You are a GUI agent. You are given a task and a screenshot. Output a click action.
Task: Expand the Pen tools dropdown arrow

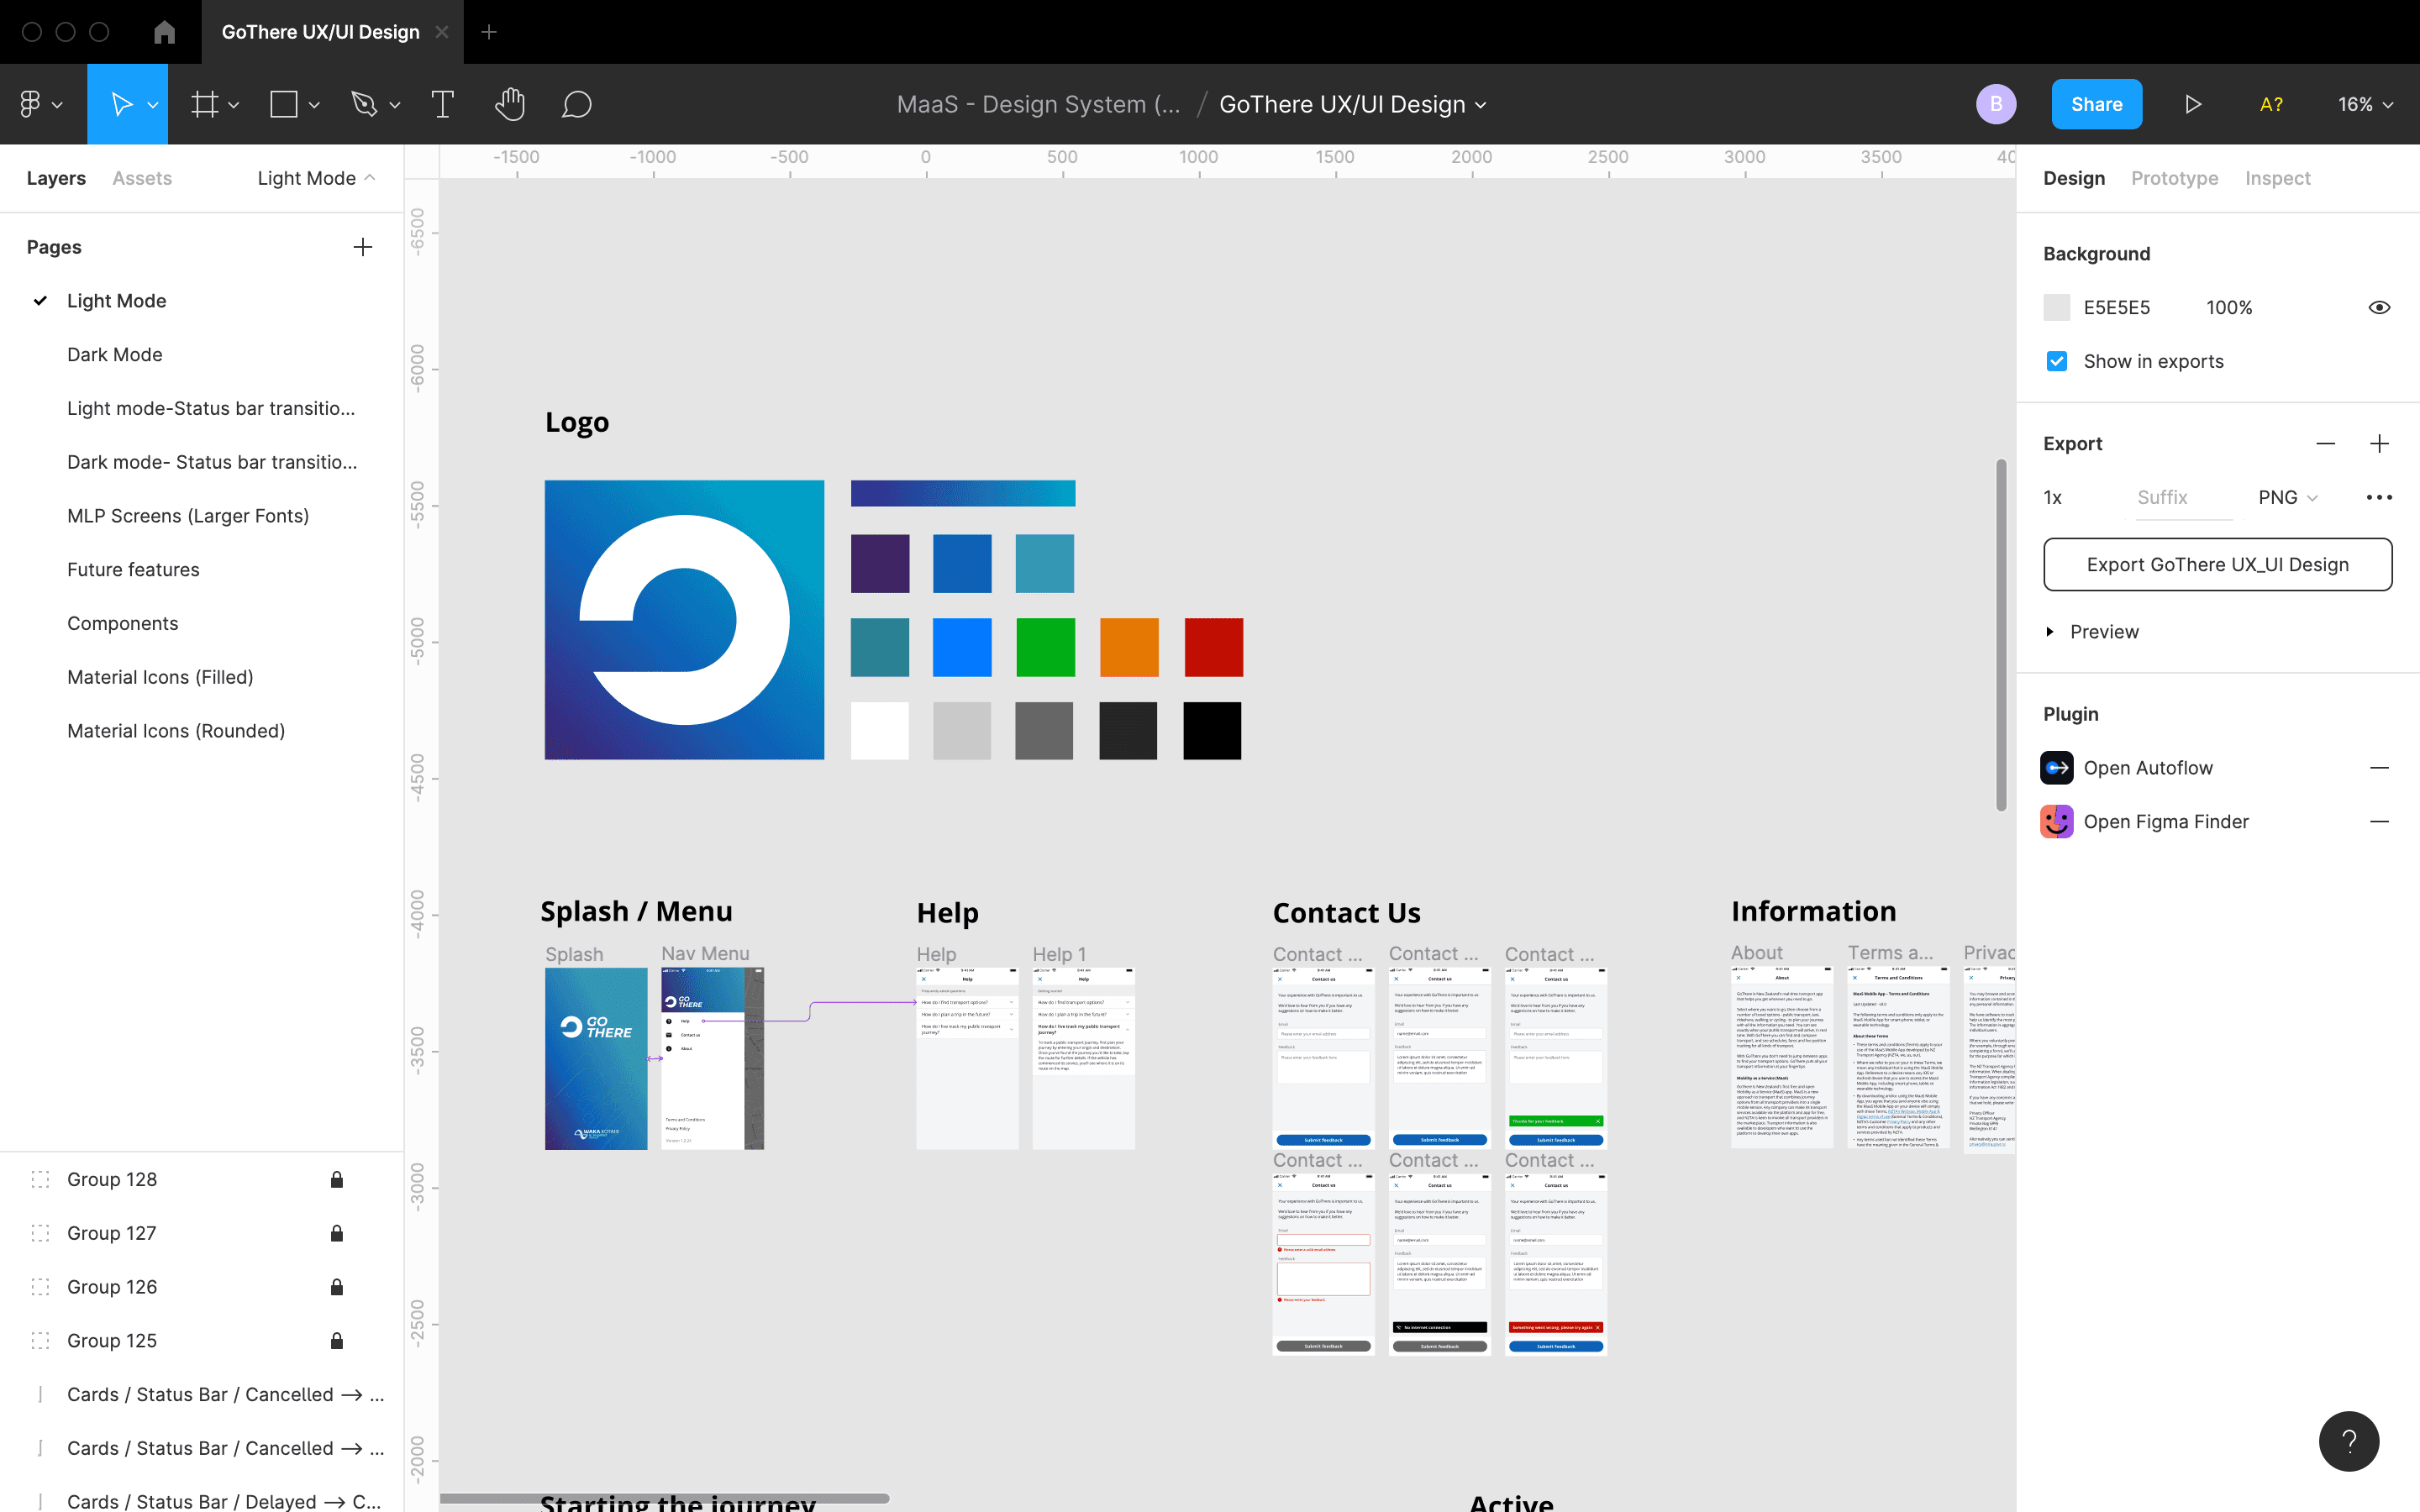pyautogui.click(x=395, y=105)
